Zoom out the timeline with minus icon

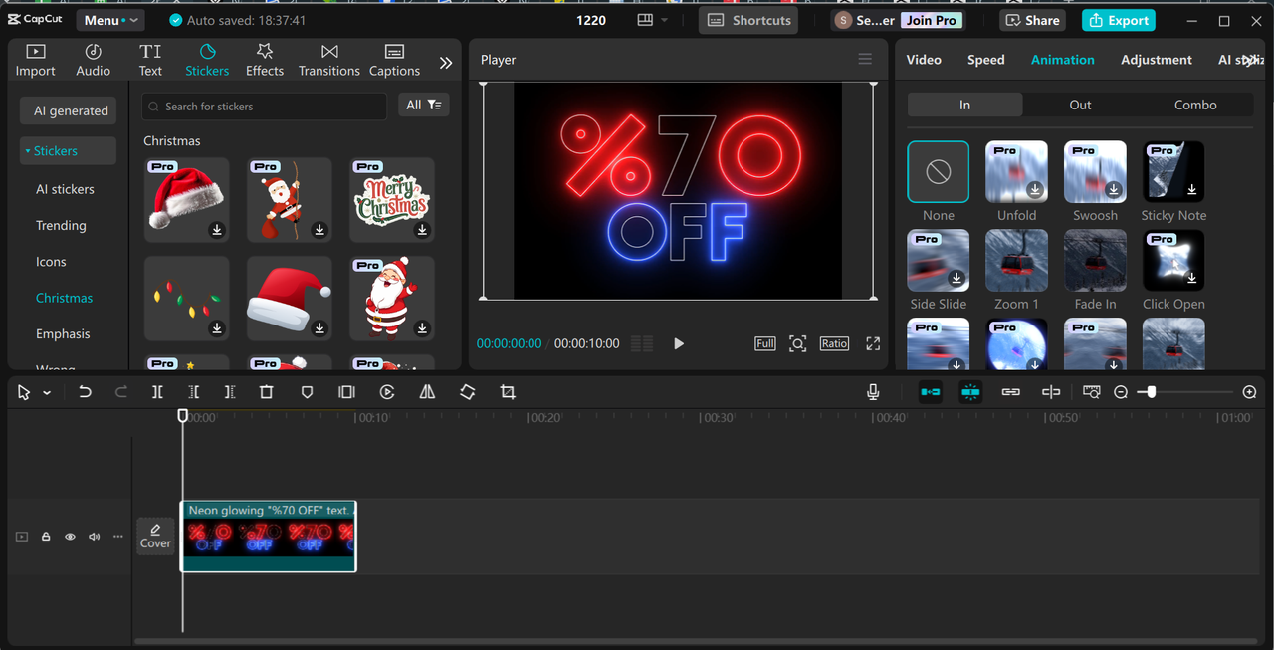point(1121,392)
